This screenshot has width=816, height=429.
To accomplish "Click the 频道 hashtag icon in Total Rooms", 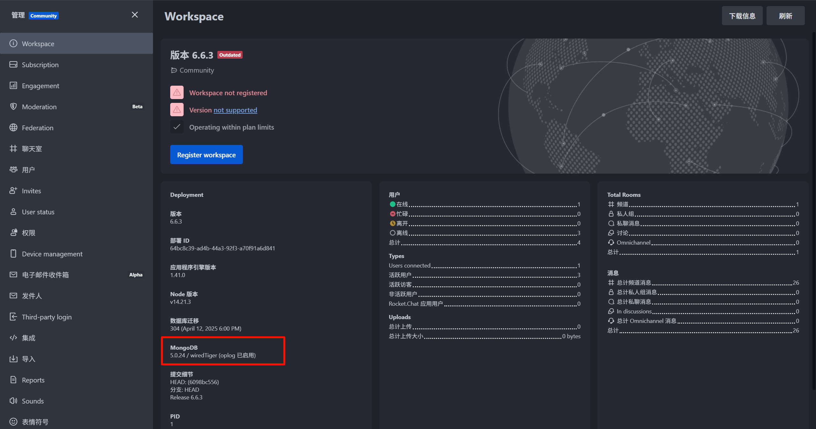I will point(611,204).
